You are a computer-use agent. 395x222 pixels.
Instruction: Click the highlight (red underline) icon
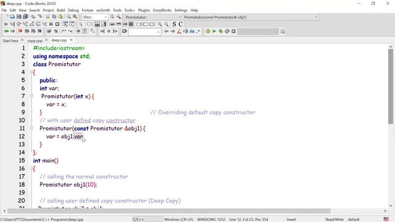(x=179, y=31)
